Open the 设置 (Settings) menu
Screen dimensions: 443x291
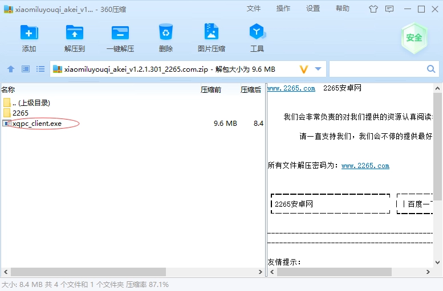point(313,9)
